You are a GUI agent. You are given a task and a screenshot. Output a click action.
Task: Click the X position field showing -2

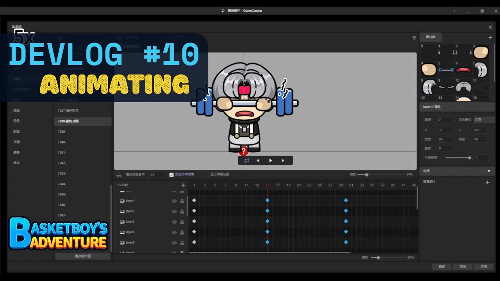pos(445,130)
